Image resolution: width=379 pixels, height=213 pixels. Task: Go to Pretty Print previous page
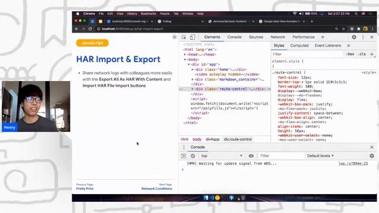pyautogui.click(x=85, y=189)
